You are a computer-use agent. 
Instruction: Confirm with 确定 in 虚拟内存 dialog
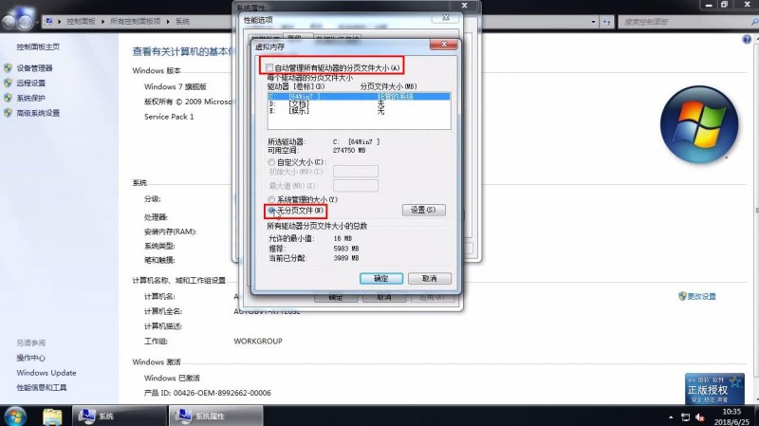tap(381, 278)
